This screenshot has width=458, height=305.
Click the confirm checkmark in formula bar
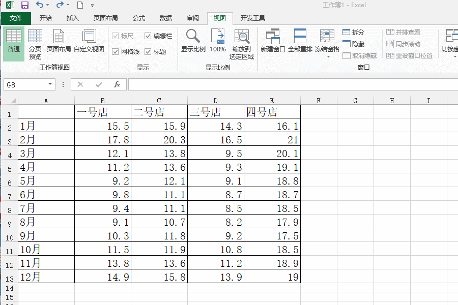(x=99, y=85)
